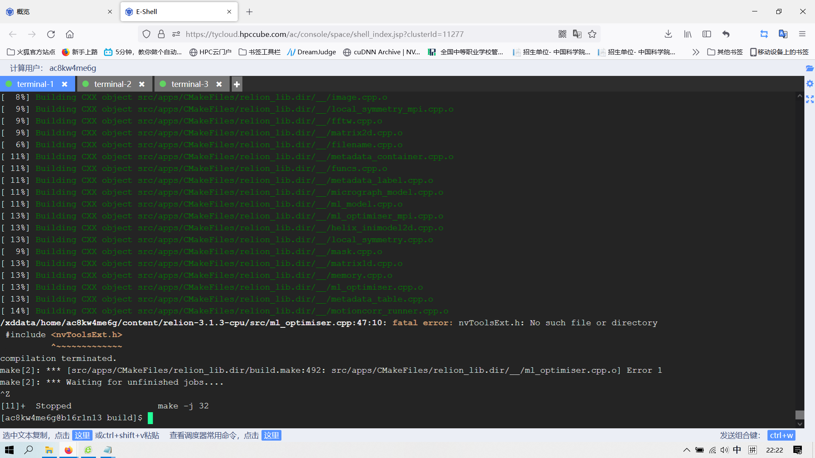Toggle the sidebar view icon
The height and width of the screenshot is (458, 815).
707,34
